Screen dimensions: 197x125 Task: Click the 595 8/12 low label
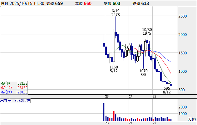tap(167, 90)
